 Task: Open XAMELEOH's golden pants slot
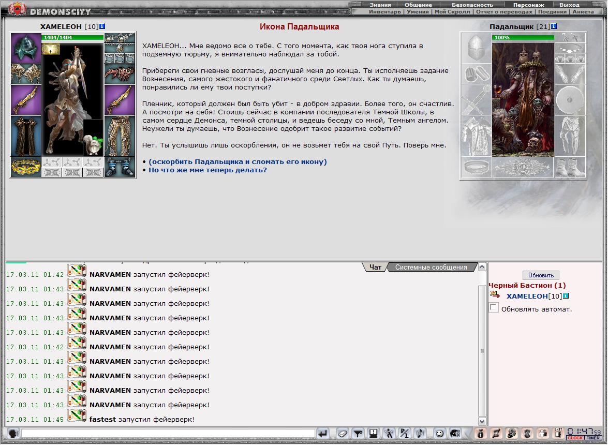point(120,136)
